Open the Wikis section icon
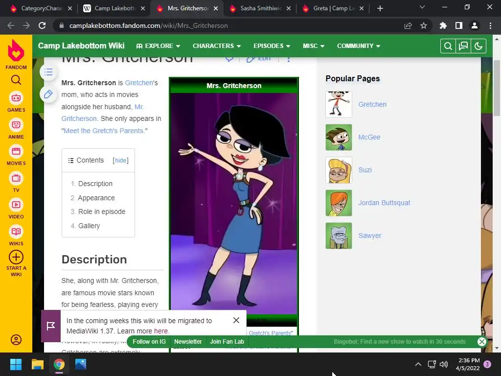 (x=16, y=232)
